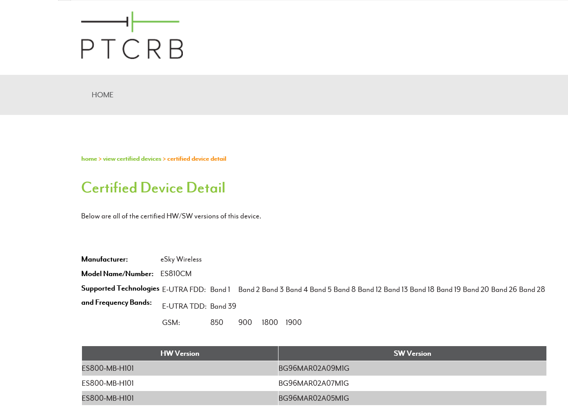This screenshot has width=568, height=406.
Task: Click certified device detail breadcrumb
Action: (x=197, y=159)
